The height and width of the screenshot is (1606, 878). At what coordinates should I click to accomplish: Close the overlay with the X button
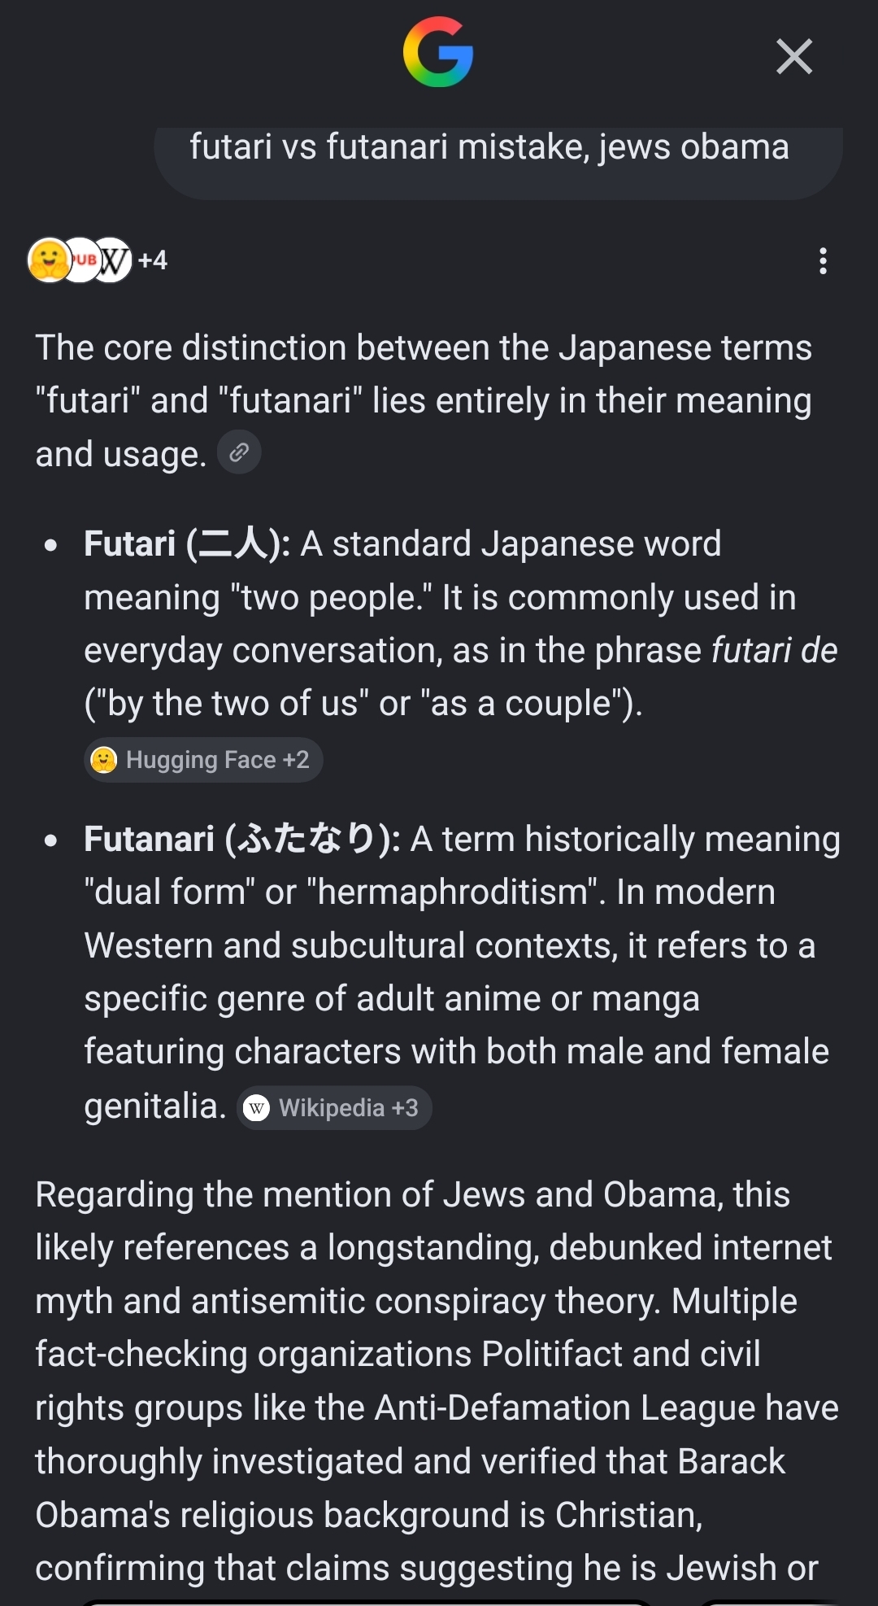click(x=794, y=56)
